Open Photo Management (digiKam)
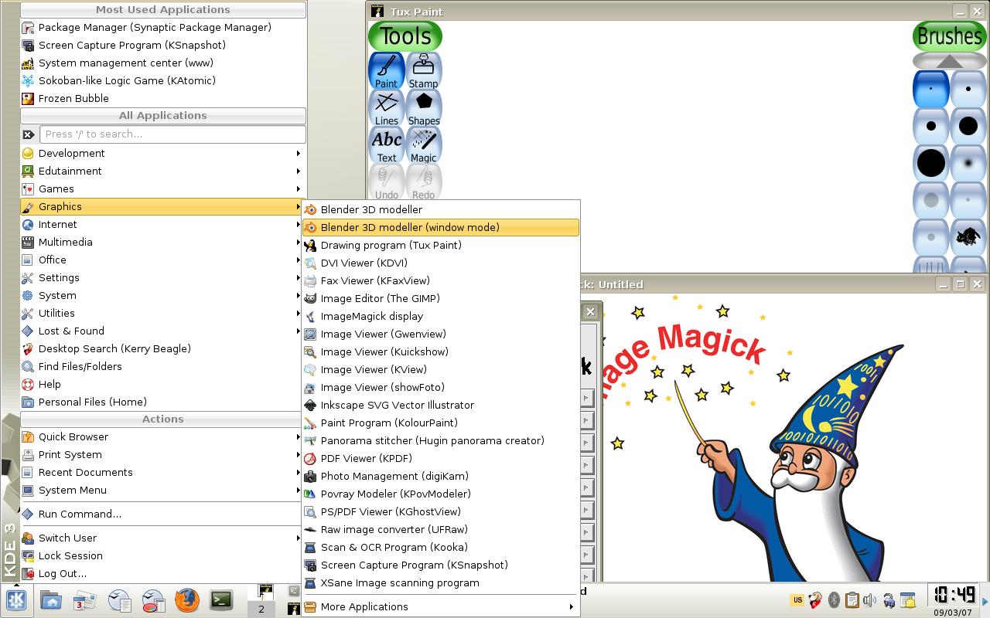 pyautogui.click(x=440, y=476)
